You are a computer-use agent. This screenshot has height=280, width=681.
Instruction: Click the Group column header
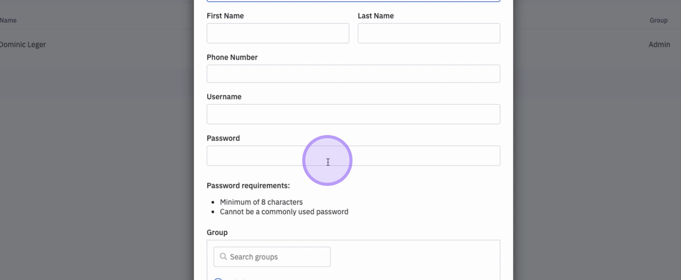658,20
